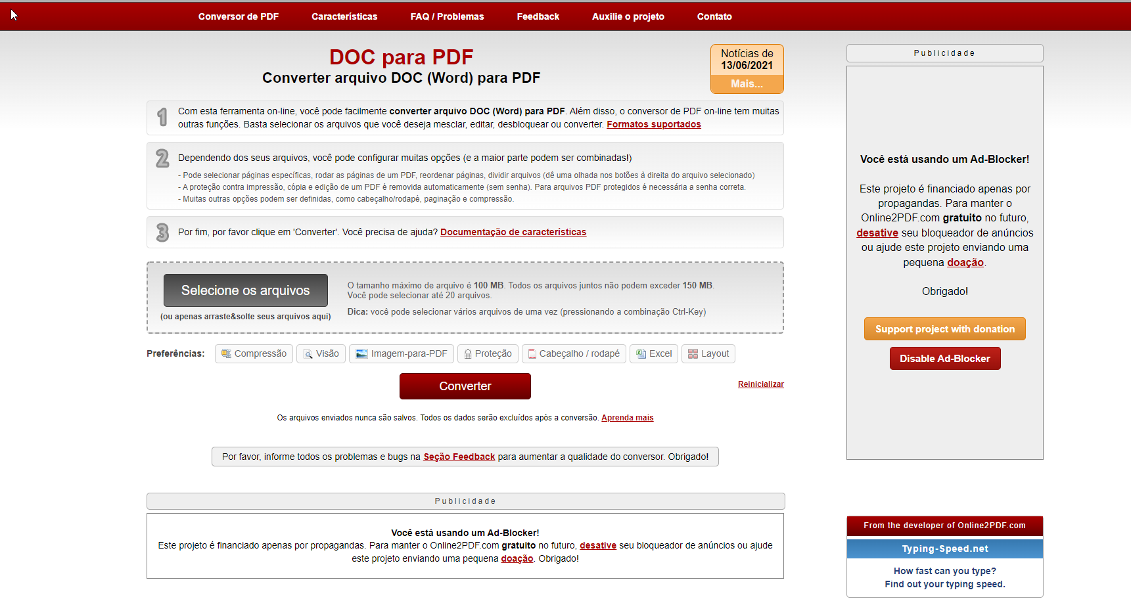Click the drag and drop hint text
The image size is (1131, 607).
[246, 317]
